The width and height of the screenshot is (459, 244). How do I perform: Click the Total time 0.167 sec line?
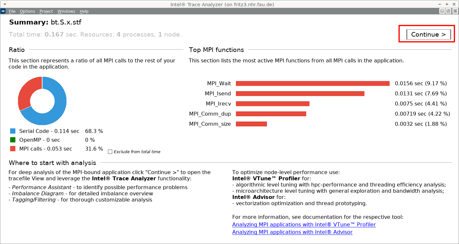[95, 34]
